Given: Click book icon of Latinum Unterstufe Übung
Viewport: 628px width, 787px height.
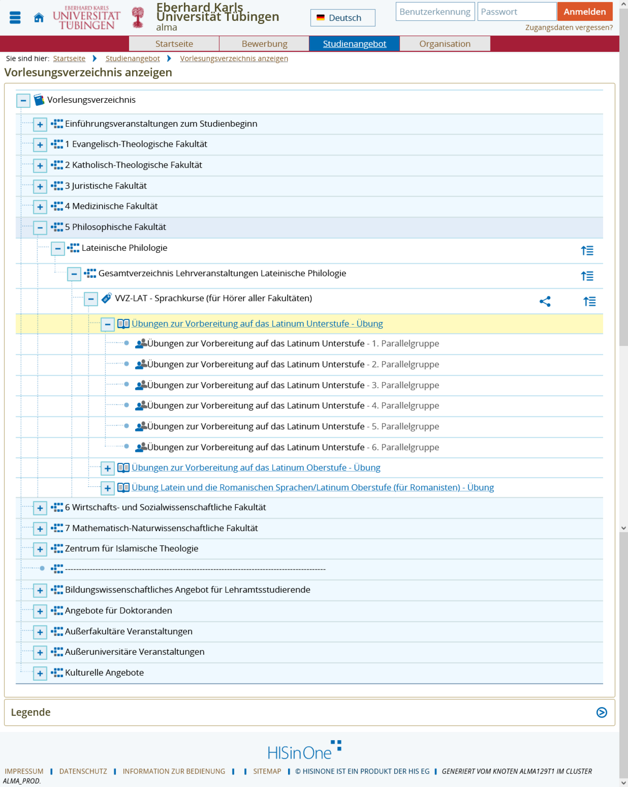Looking at the screenshot, I should point(123,324).
